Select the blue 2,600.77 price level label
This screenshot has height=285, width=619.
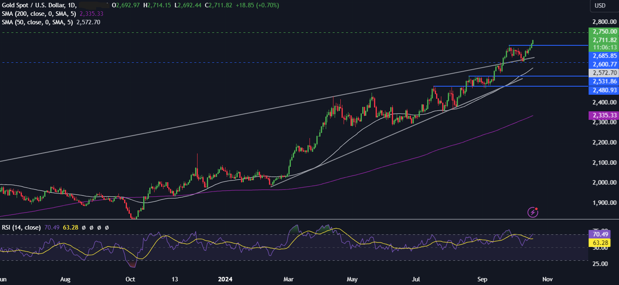pyautogui.click(x=603, y=64)
